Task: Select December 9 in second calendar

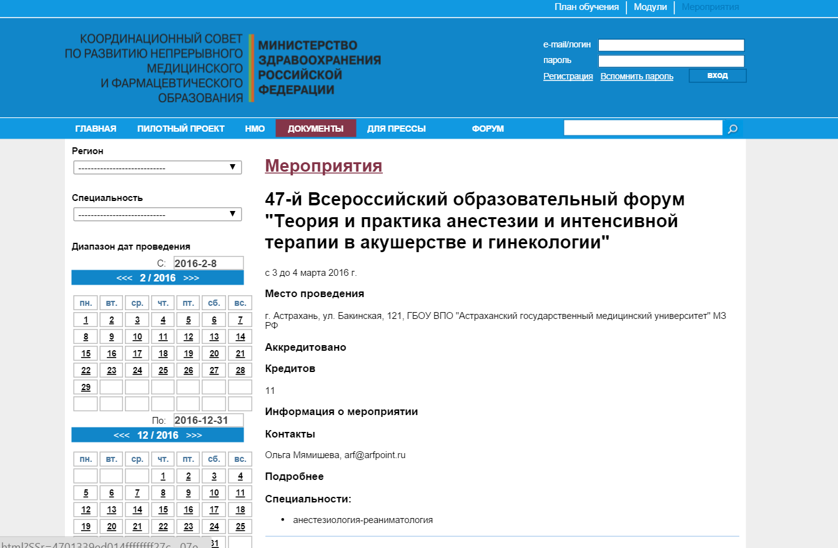Action: [189, 493]
